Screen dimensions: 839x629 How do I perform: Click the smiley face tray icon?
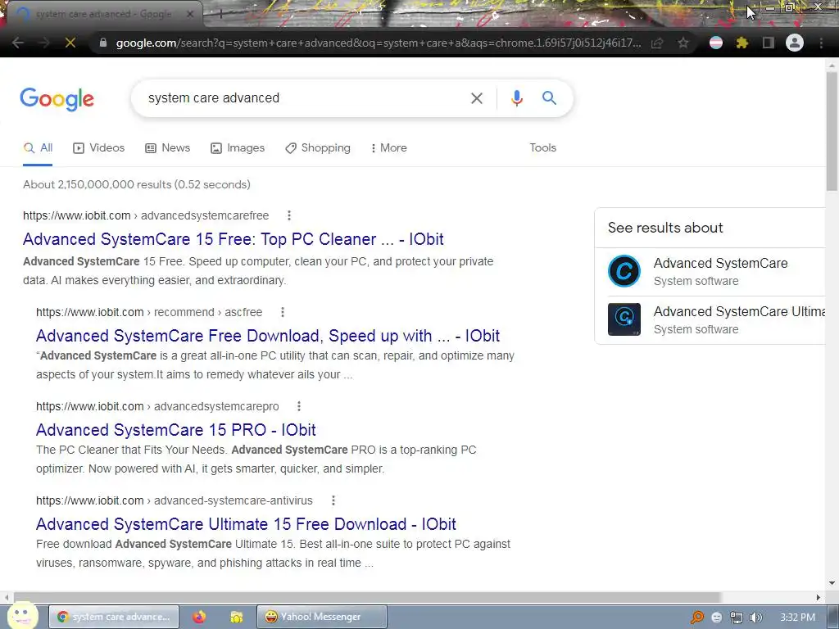716,618
